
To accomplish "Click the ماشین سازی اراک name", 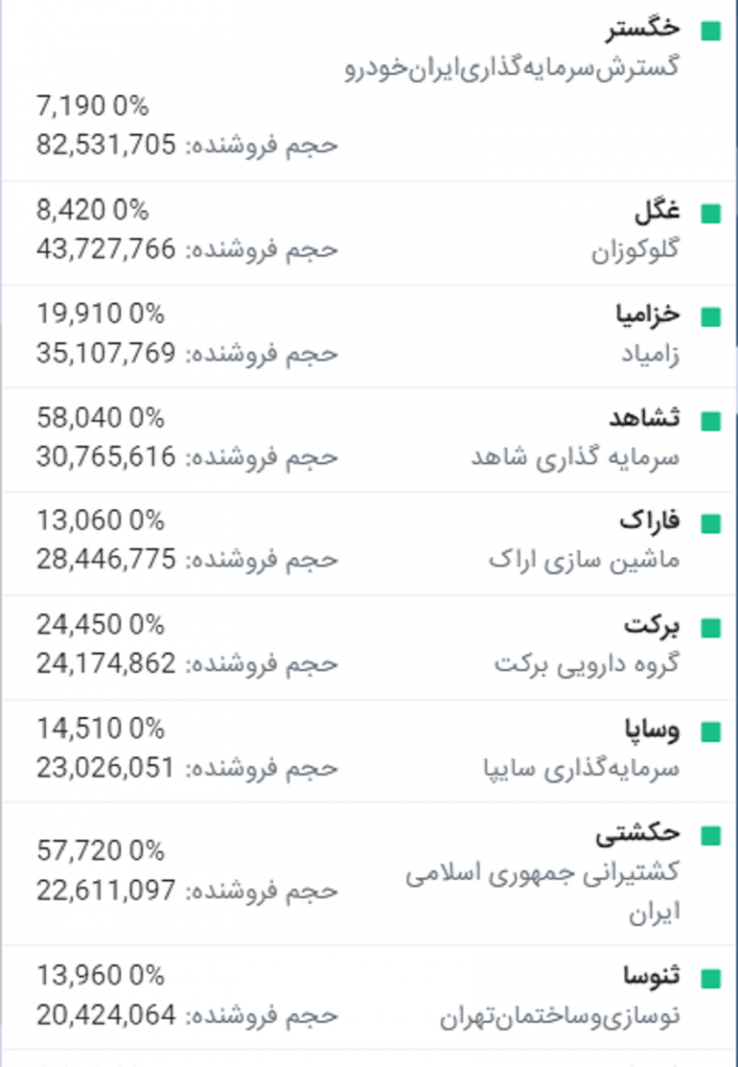I will [x=584, y=560].
